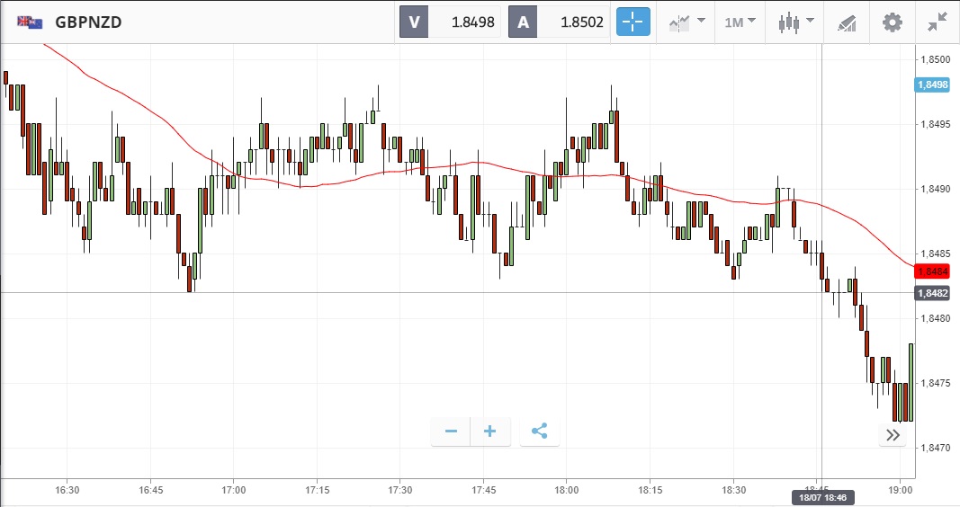Click the 1,8470 price axis label

coord(936,449)
